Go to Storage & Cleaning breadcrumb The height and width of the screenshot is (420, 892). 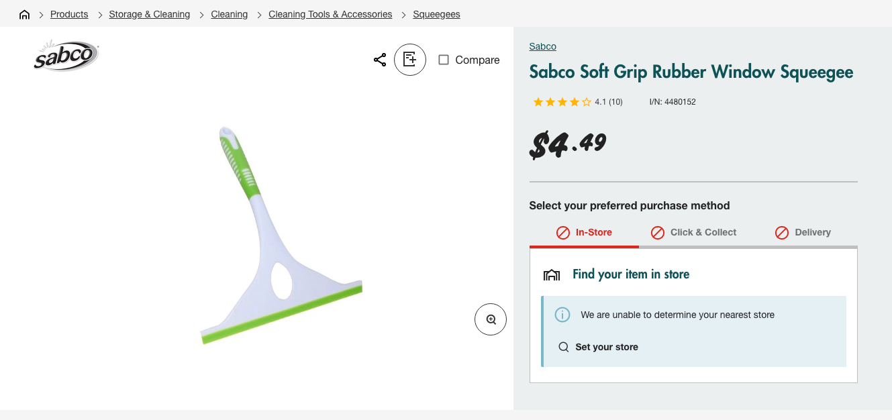click(x=149, y=14)
